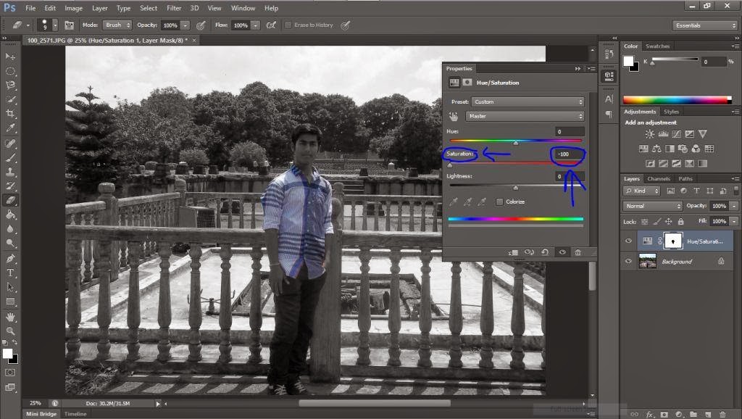Screen dimensions: 742x419
Task: Select the Crop tool
Action: point(10,112)
